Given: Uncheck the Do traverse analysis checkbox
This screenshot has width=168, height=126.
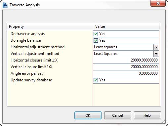Looking at the screenshot, I should tap(96, 34).
